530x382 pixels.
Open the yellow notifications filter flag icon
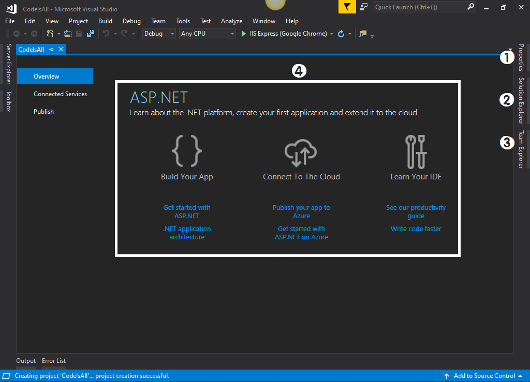pyautogui.click(x=347, y=7)
